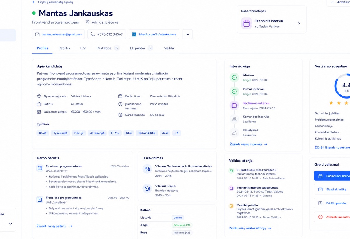This screenshot has width=350, height=239.
Task: Show the +4 additional skills
Action: (x=176, y=133)
